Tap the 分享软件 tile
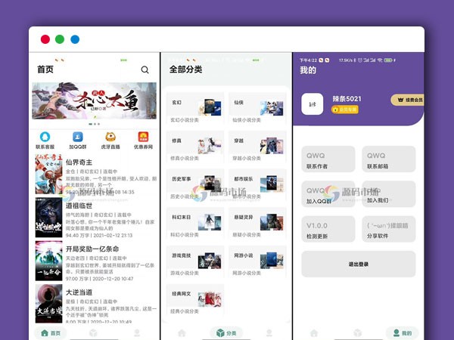 (x=388, y=229)
